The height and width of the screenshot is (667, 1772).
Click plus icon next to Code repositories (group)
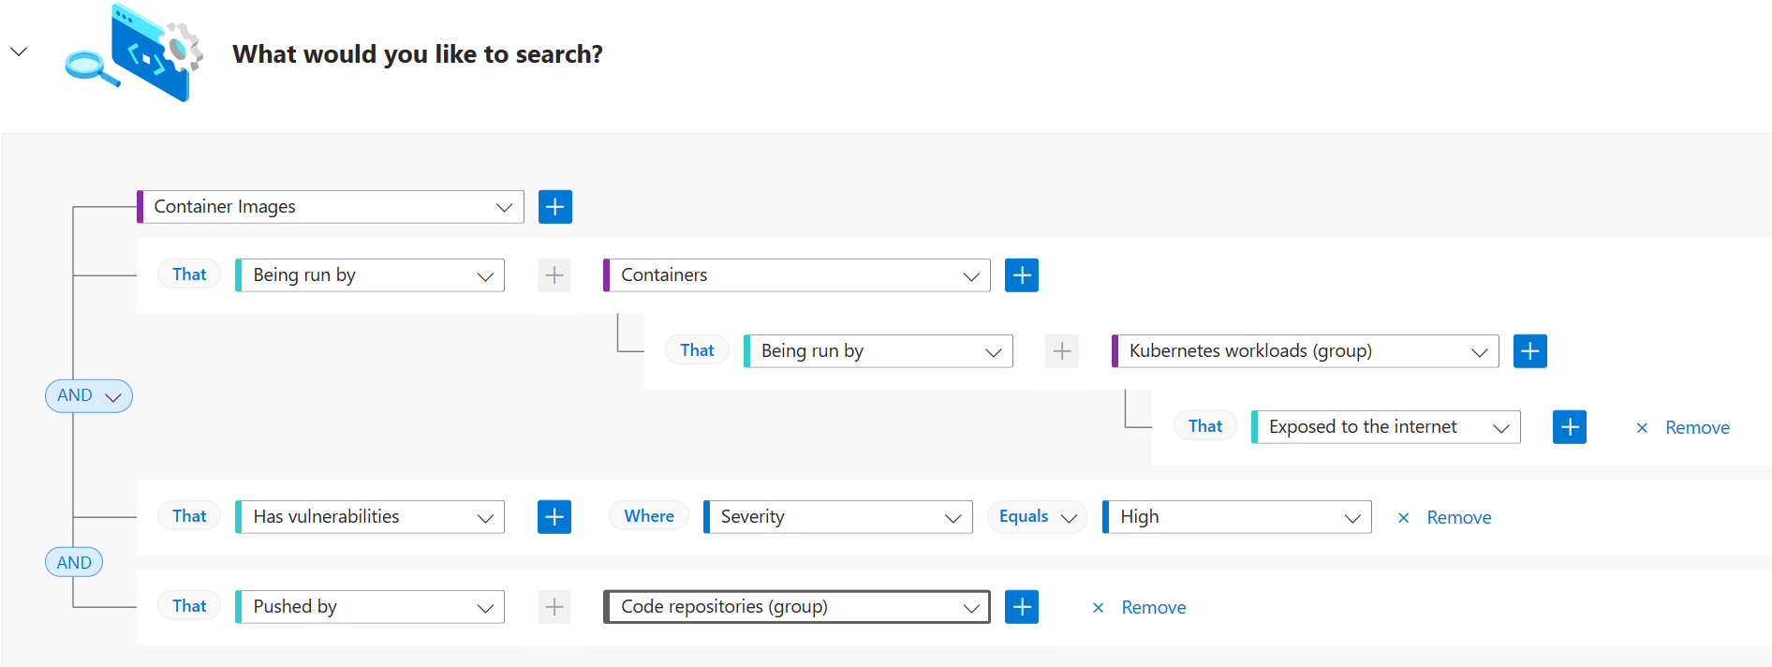[x=1021, y=607]
